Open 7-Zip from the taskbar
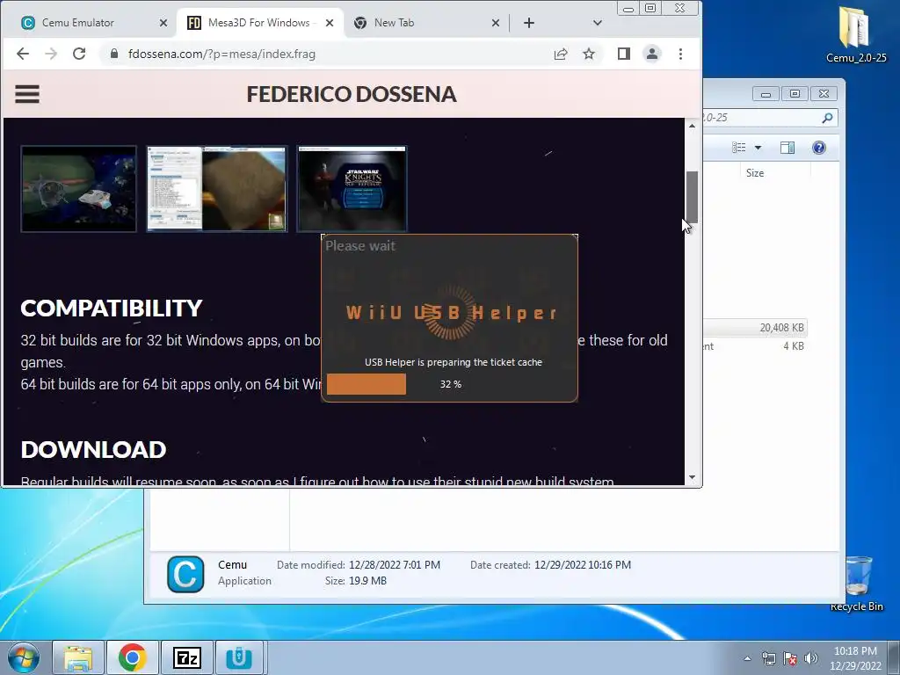The width and height of the screenshot is (900, 675). point(187,657)
